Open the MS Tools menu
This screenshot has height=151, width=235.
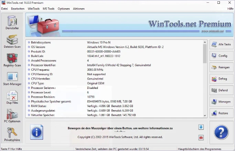coord(49,9)
